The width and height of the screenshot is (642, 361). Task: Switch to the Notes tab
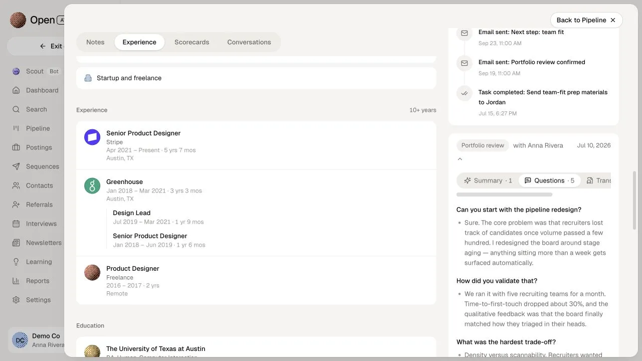click(x=95, y=42)
